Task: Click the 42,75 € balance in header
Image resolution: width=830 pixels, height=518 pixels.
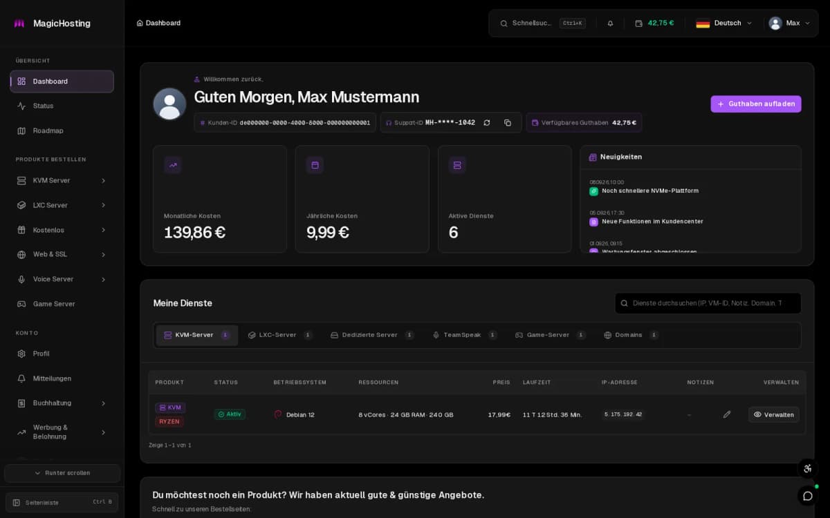Action: point(661,23)
